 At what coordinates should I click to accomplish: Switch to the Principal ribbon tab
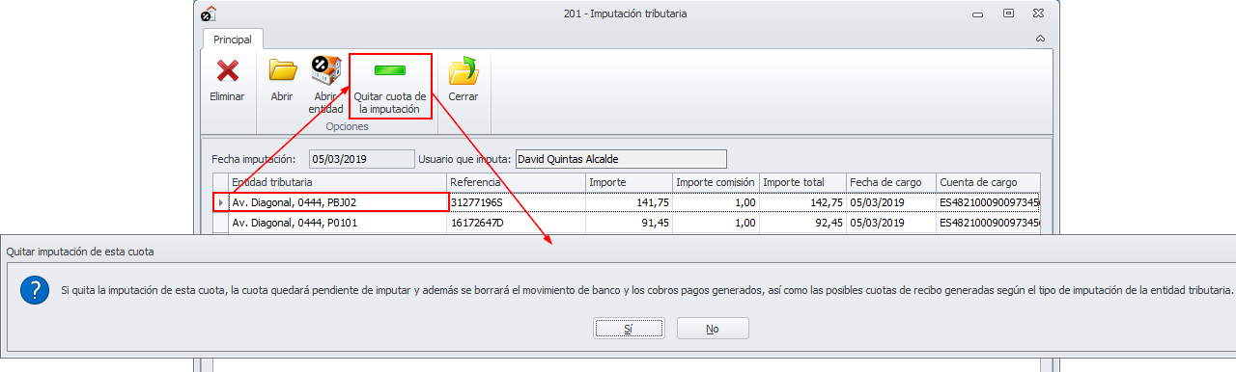pos(232,40)
